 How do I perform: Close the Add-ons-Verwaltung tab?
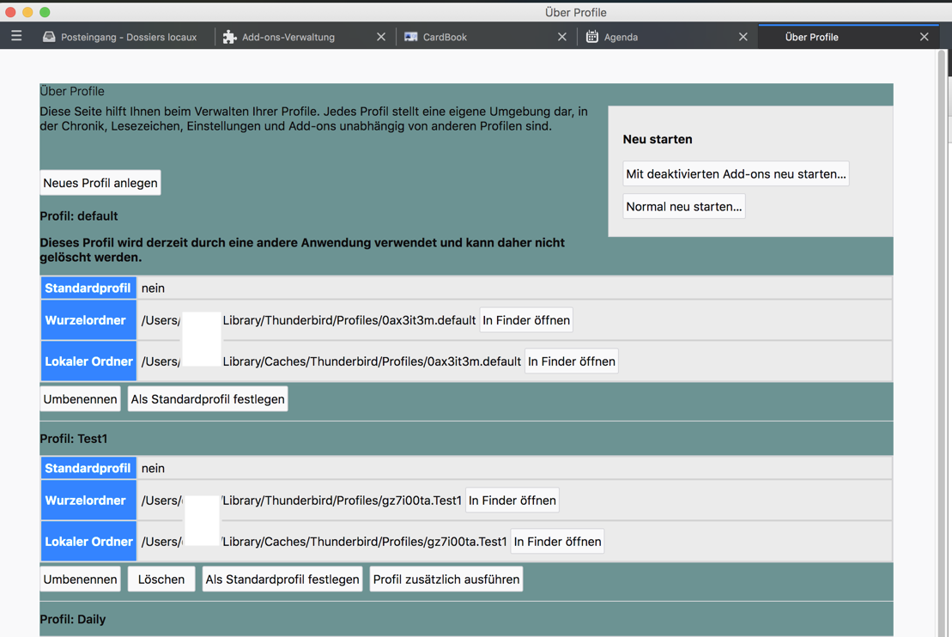pyautogui.click(x=381, y=37)
